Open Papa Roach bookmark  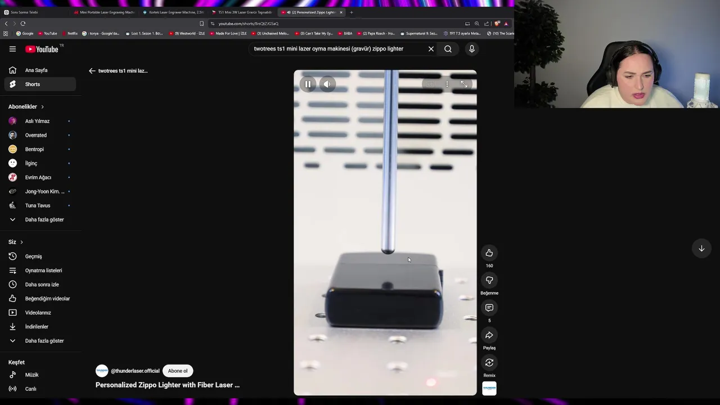pyautogui.click(x=376, y=34)
